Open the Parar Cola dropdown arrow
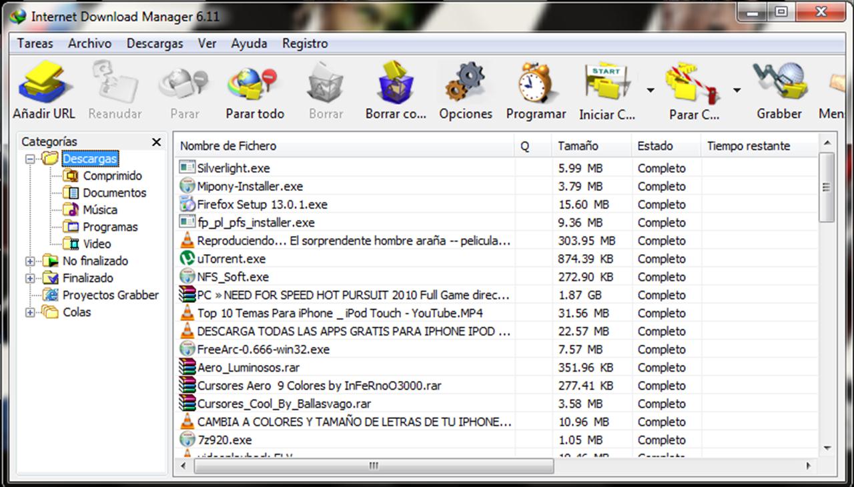This screenshot has width=854, height=487. 737,90
